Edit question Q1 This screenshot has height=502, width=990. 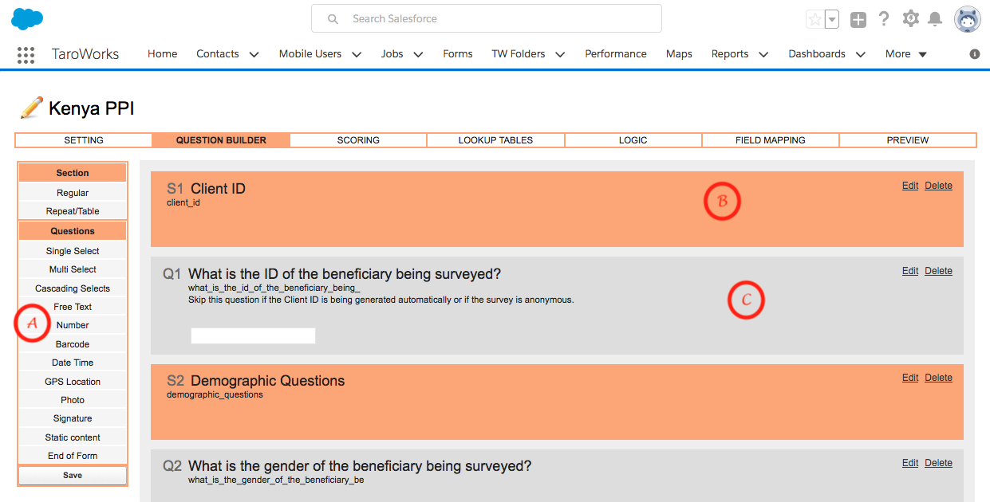[x=910, y=271]
